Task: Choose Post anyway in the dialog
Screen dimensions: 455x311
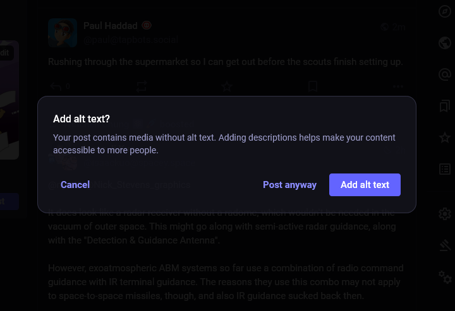Action: [289, 185]
